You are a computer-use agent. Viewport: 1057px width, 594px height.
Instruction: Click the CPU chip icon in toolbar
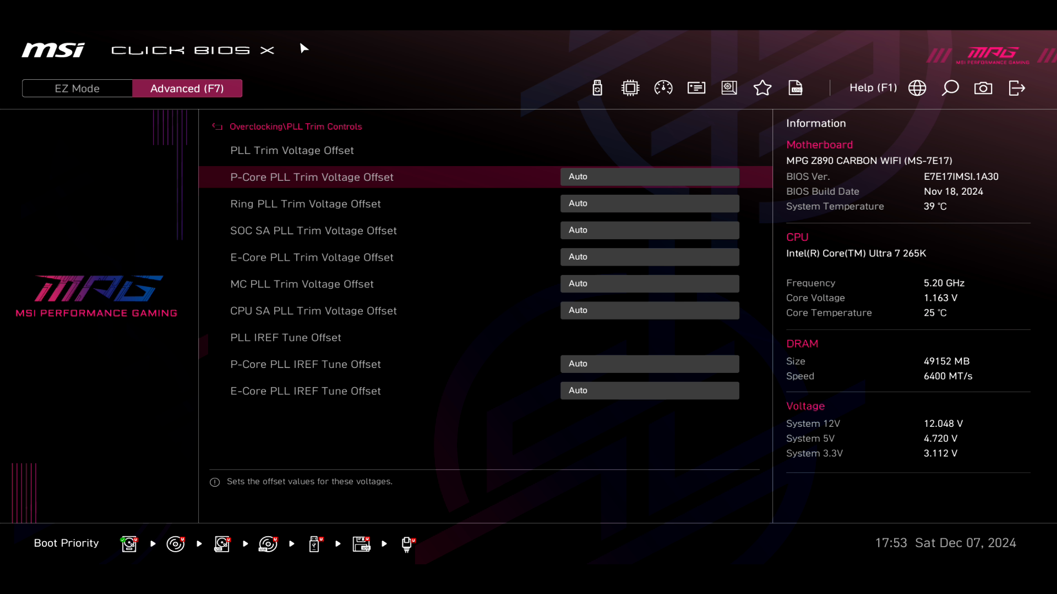point(630,88)
